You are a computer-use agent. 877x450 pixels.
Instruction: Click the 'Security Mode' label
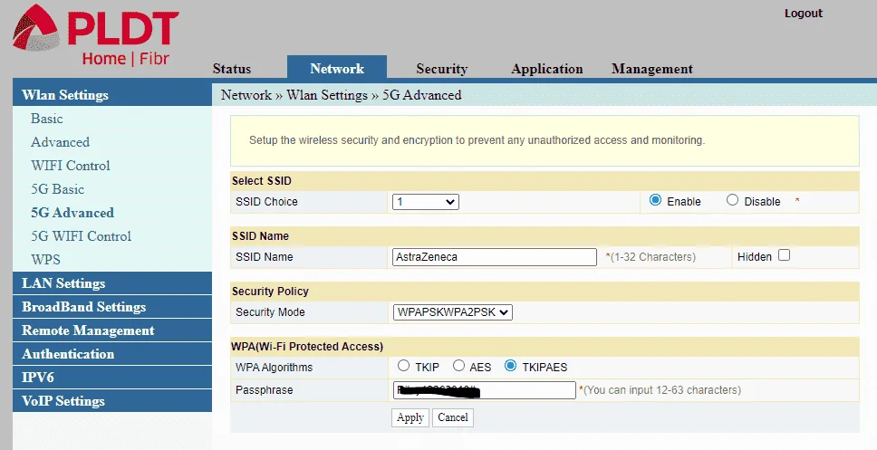(270, 312)
